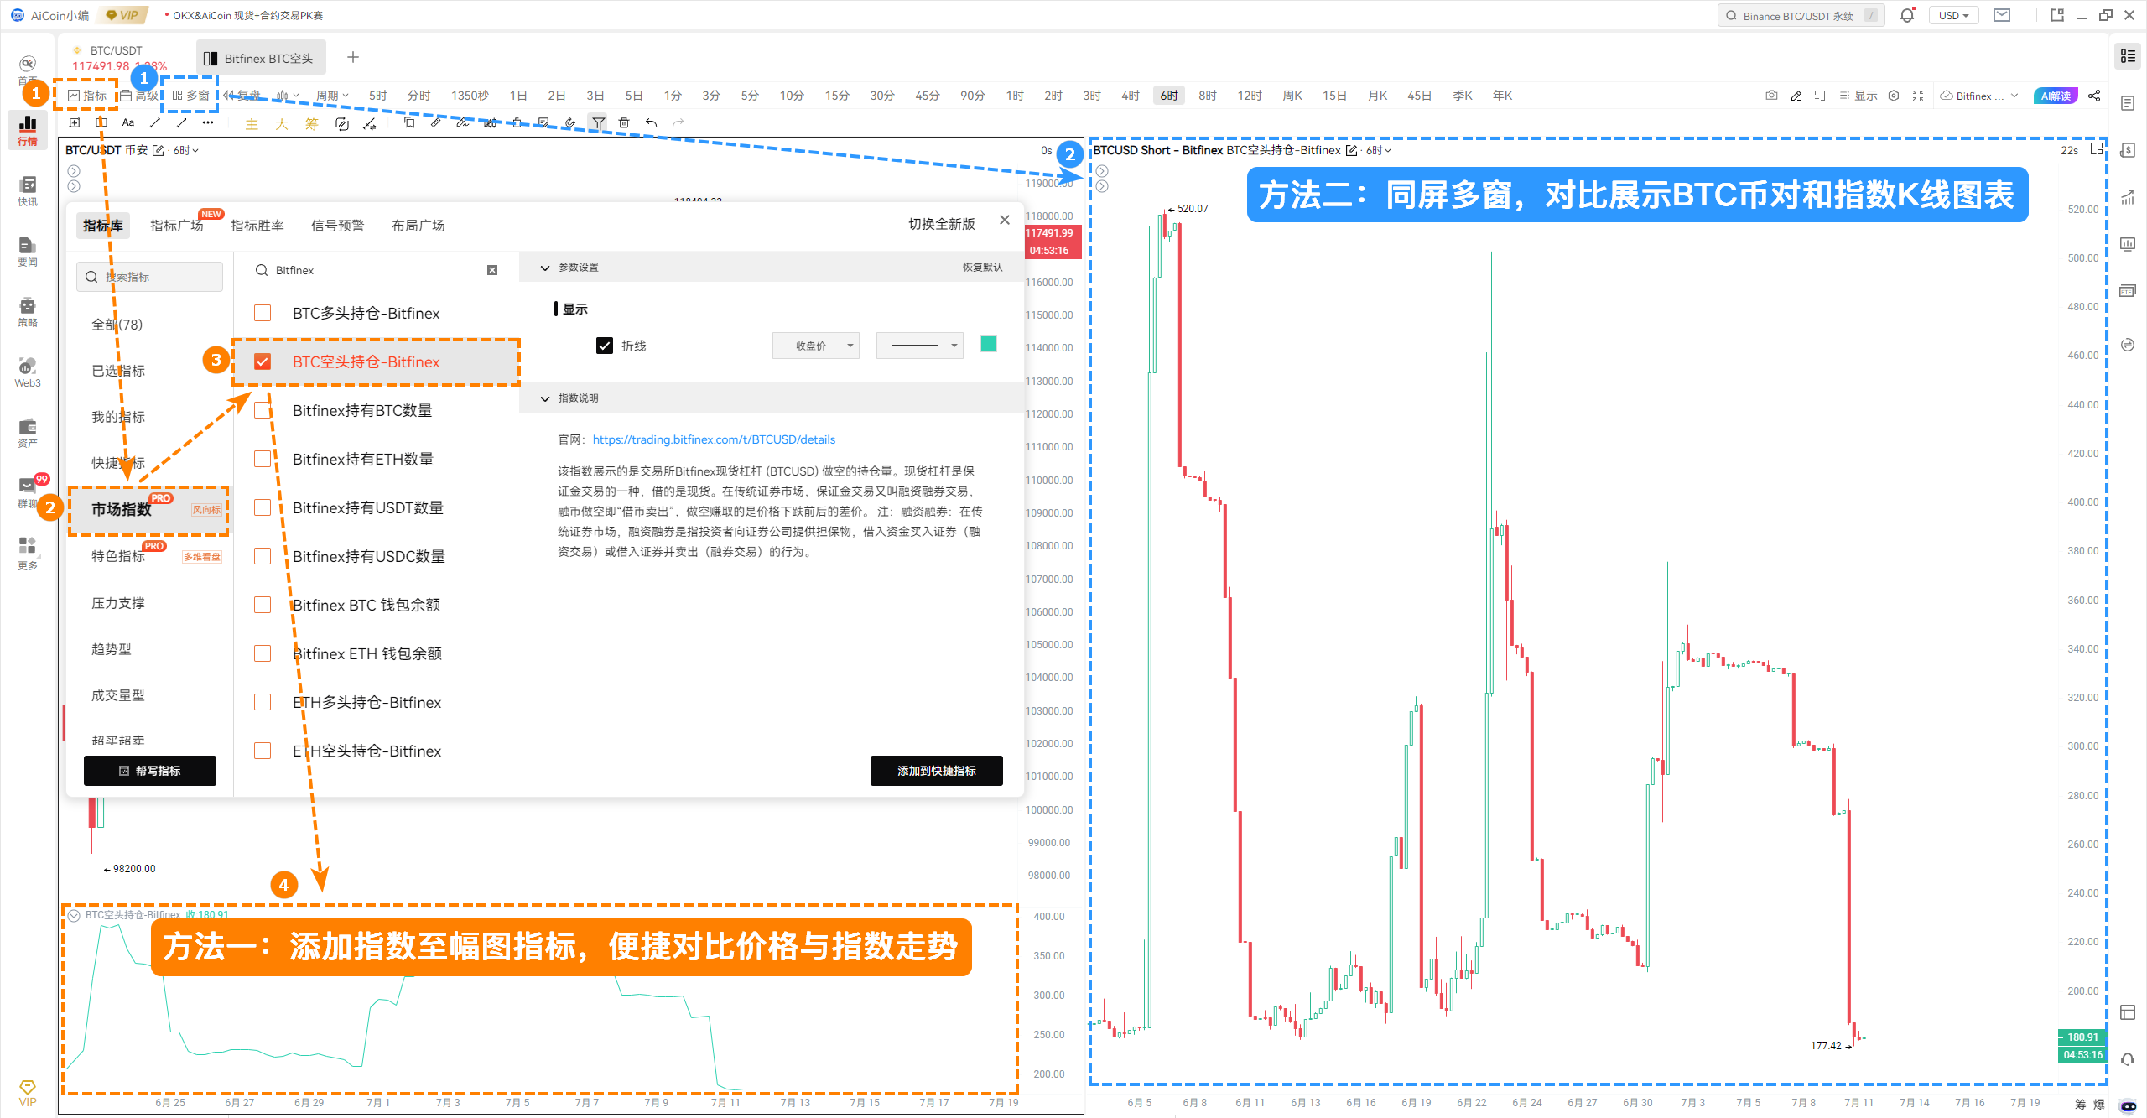This screenshot has width=2147, height=1118.
Task: Open the 6时 interval dropdown on right chart
Action: coord(1378,150)
